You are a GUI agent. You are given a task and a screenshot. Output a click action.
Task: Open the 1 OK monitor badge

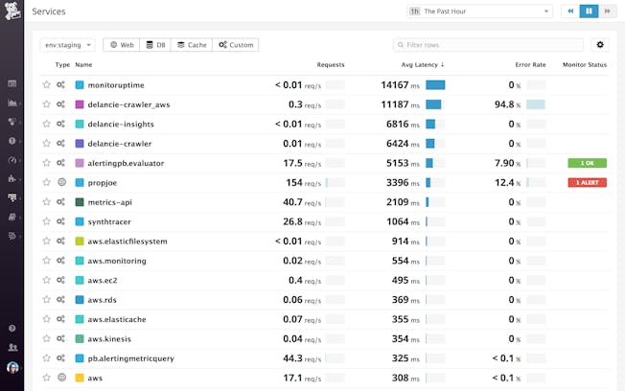tap(587, 163)
